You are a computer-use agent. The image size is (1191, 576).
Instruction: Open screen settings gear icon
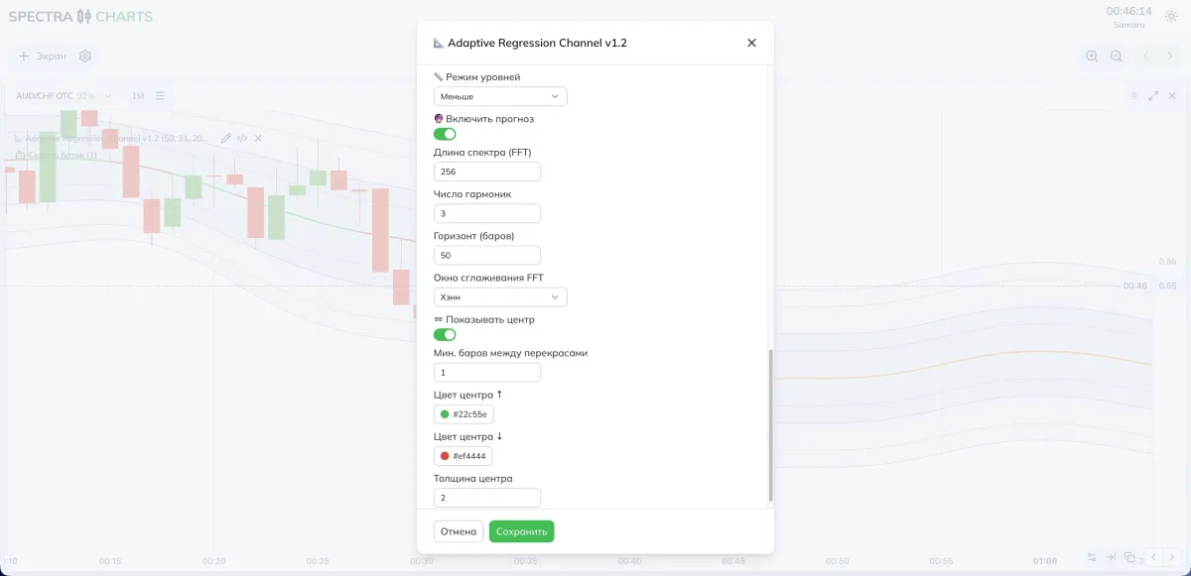(85, 57)
